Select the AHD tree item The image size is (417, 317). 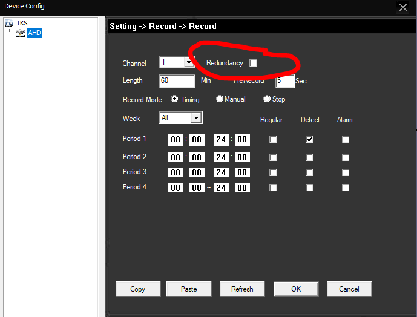[34, 33]
